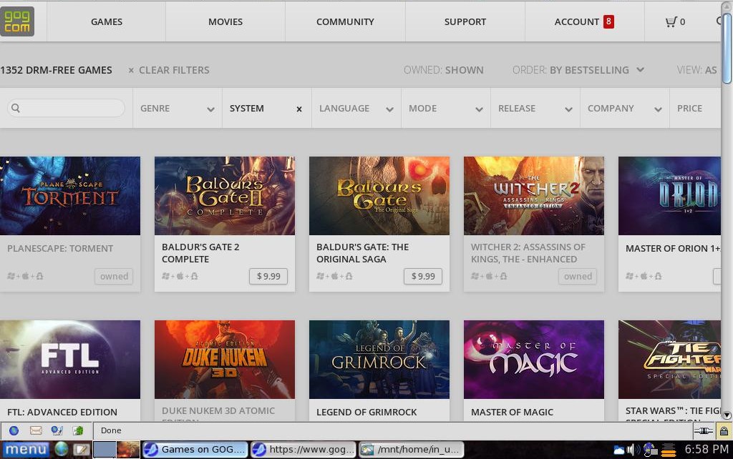Open the VIEW: AS dropdown
Viewport: 733px width, 459px height.
(x=697, y=70)
